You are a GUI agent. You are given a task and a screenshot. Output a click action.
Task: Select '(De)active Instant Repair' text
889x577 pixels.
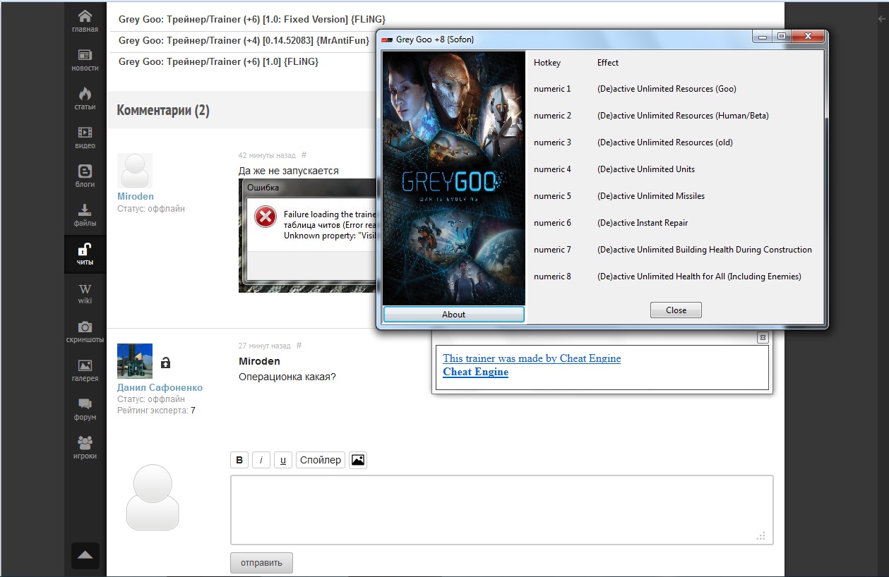[x=643, y=223]
